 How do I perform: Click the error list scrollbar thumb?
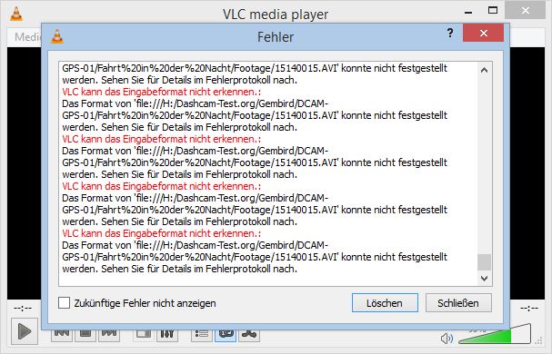click(x=485, y=262)
